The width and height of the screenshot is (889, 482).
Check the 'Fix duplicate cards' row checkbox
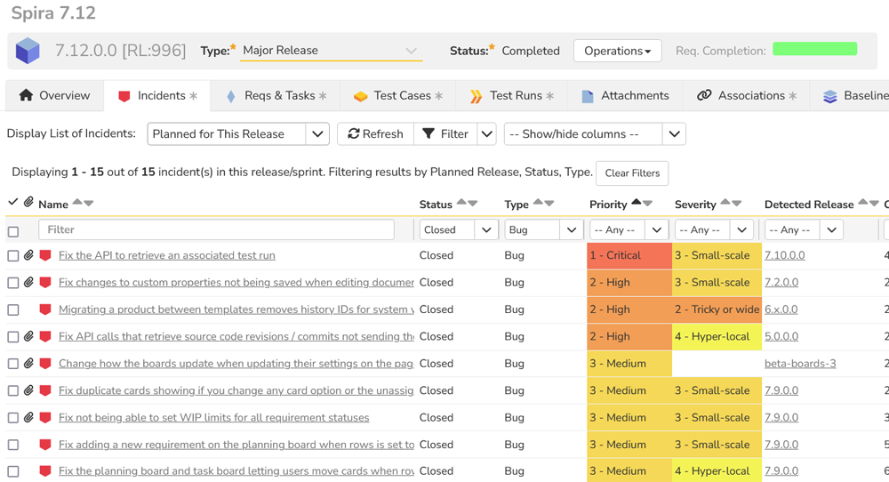13,390
